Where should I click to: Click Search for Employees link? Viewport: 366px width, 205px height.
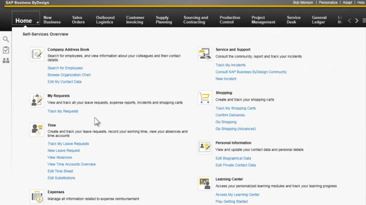tap(65, 68)
